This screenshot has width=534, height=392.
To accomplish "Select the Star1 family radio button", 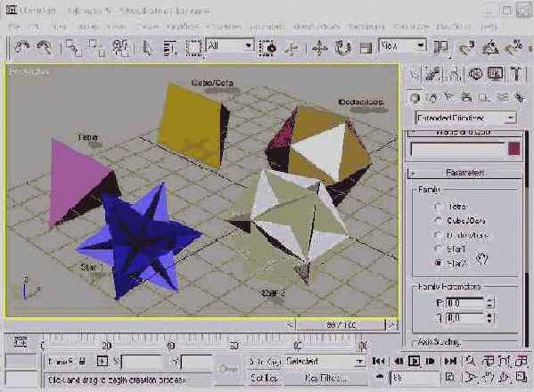I will coord(439,249).
